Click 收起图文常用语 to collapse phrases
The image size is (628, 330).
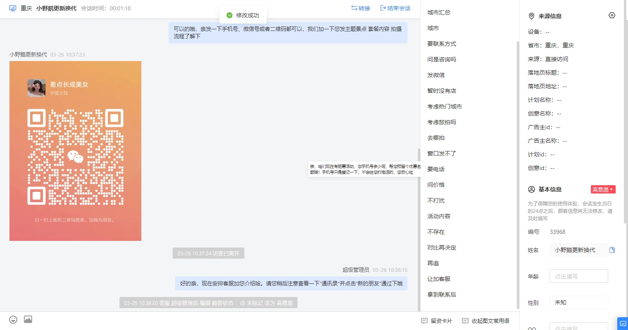click(x=486, y=321)
